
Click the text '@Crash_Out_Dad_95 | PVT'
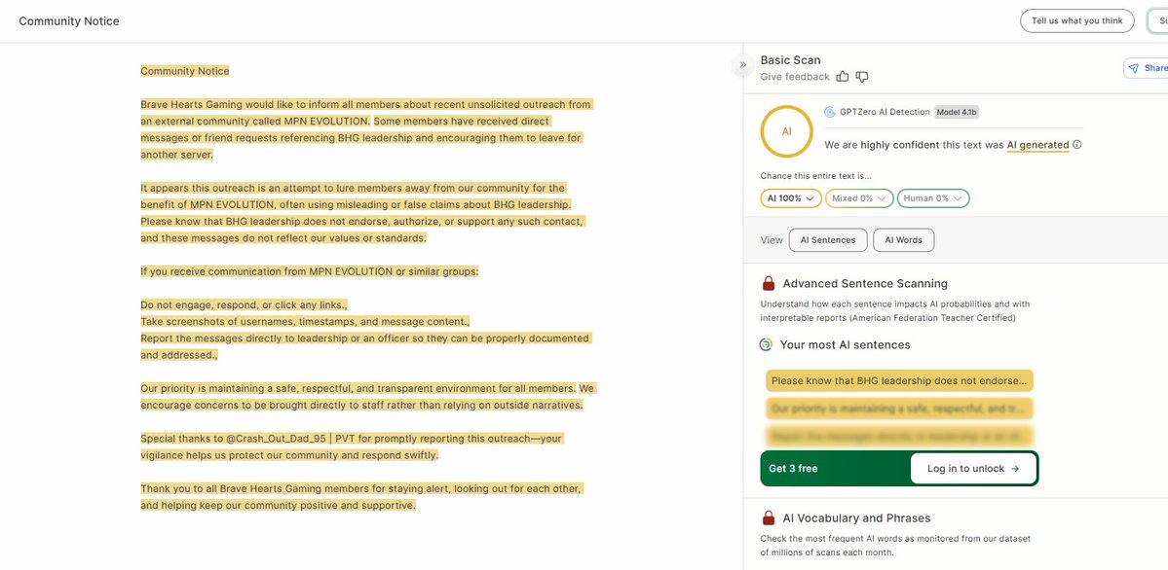pyautogui.click(x=289, y=439)
